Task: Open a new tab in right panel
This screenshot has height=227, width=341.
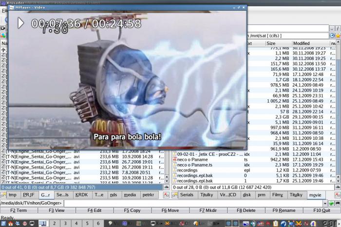Action: (175, 195)
